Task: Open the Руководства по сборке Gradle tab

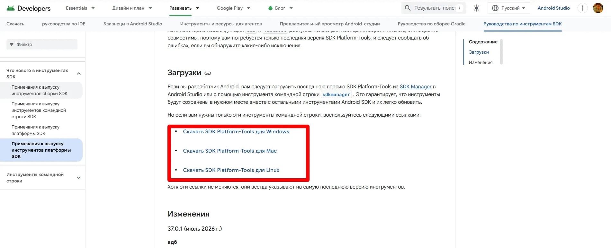Action: [x=432, y=24]
